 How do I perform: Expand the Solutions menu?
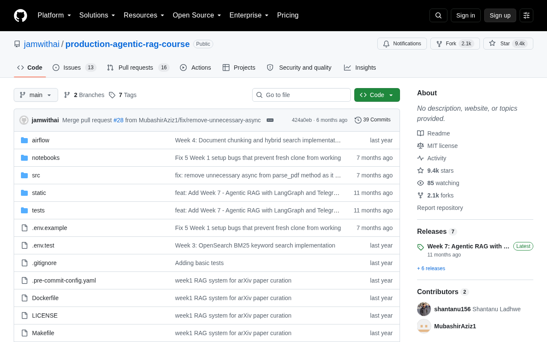pyautogui.click(x=97, y=15)
